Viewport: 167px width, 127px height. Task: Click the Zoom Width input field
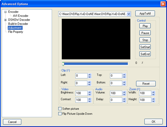click(x=145, y=93)
